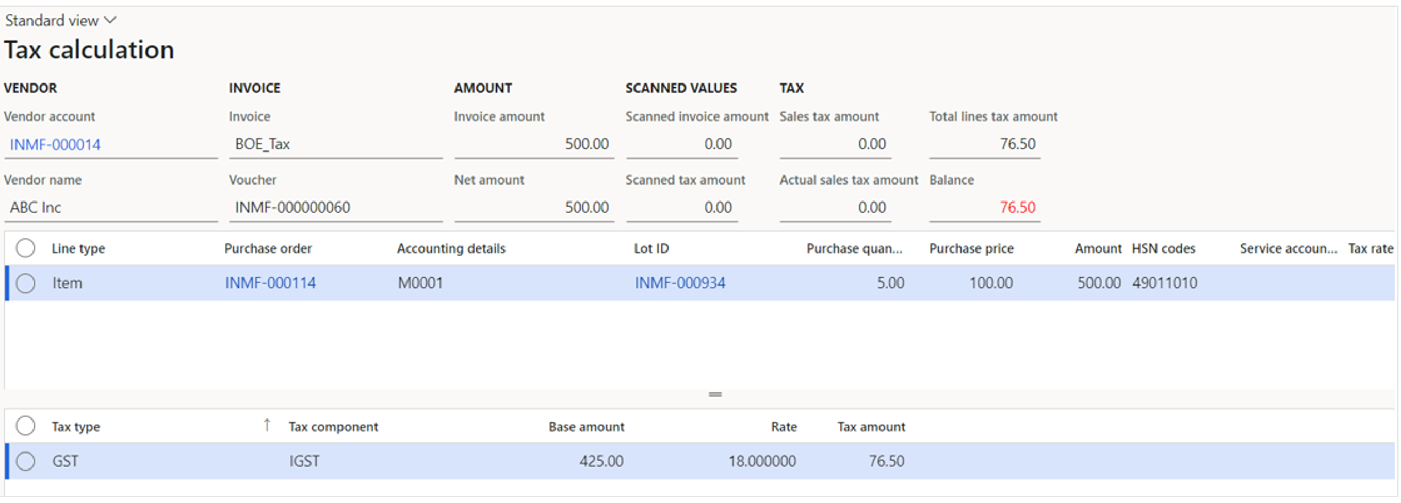Open vendor account INMF-000014 link
This screenshot has width=1401, height=503.
pyautogui.click(x=55, y=144)
